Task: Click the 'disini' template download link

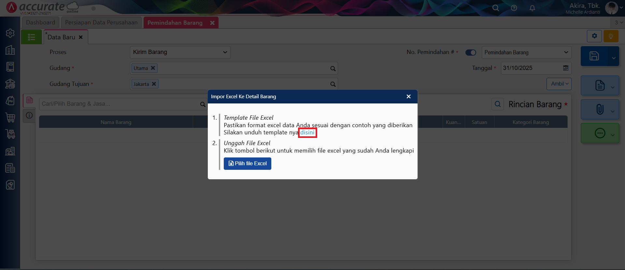Action: 307,132
